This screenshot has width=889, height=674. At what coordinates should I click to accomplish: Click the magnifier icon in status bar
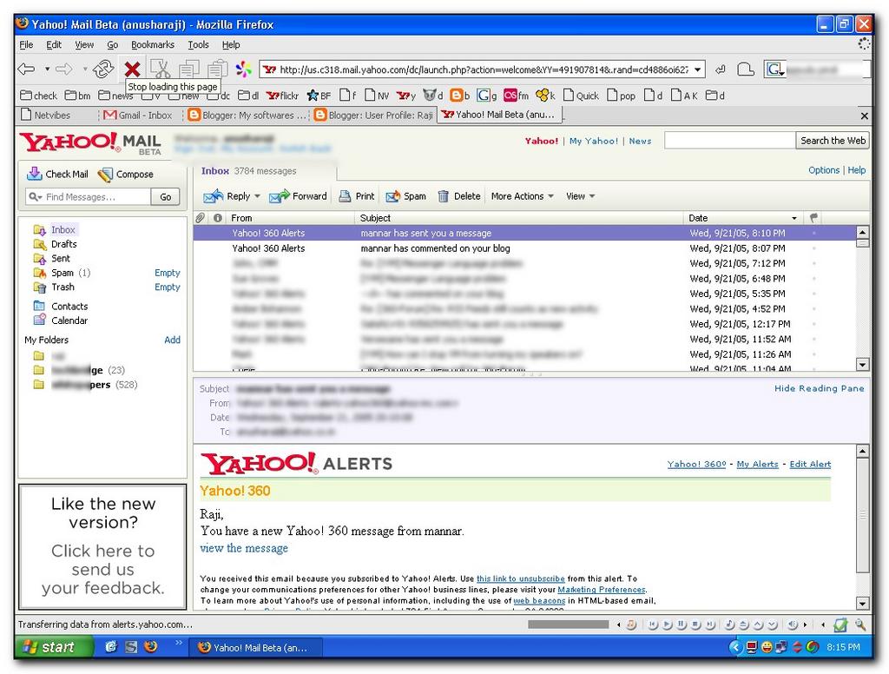[860, 624]
